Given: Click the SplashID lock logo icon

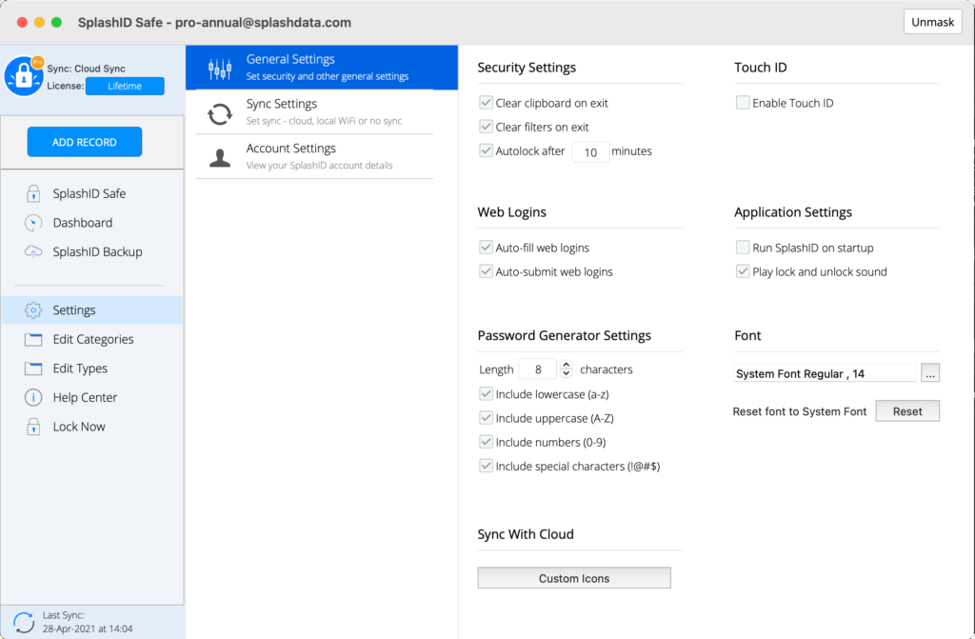Looking at the screenshot, I should (23, 76).
